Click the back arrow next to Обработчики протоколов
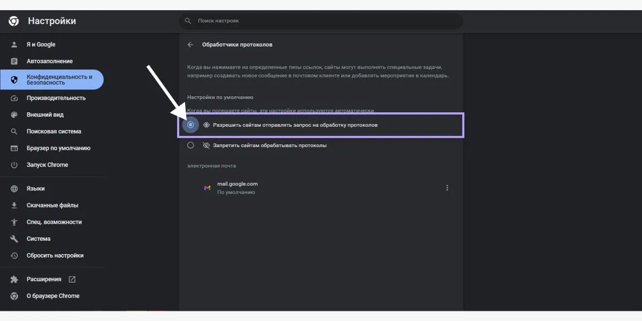642x321 pixels. (x=190, y=45)
